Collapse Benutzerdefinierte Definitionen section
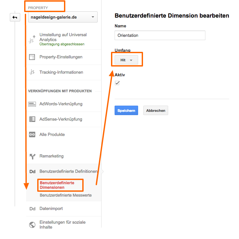This screenshot has width=239, height=239. point(68,172)
